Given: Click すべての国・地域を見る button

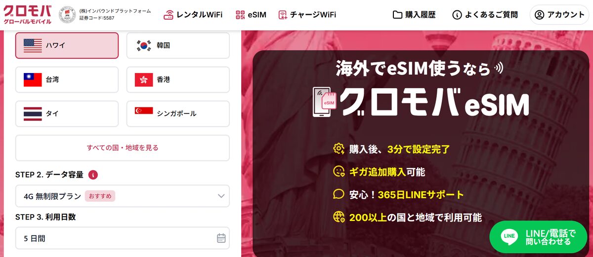Looking at the screenshot, I should 123,147.
